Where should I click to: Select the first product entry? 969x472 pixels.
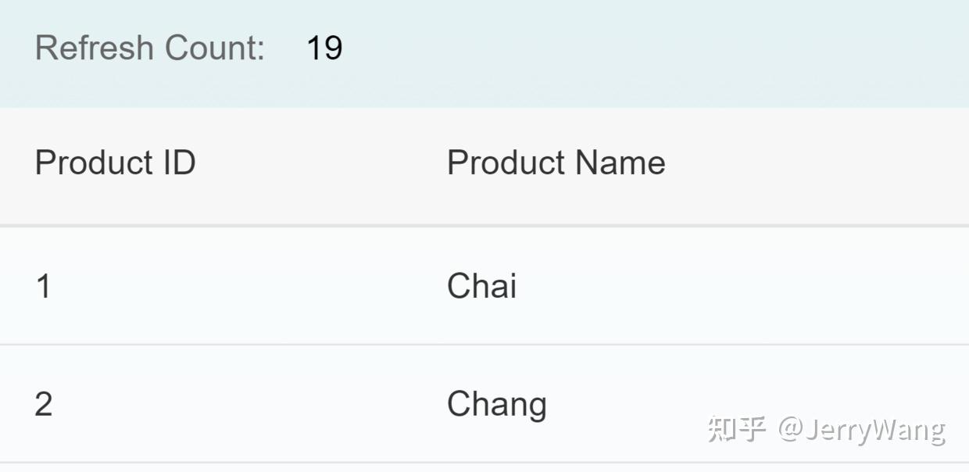(484, 286)
